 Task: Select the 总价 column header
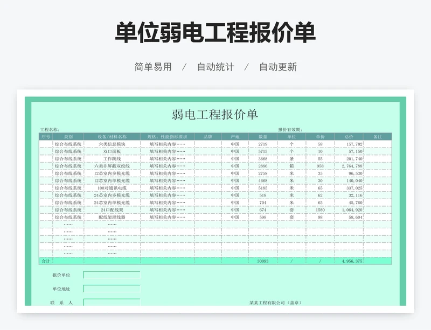(x=349, y=137)
